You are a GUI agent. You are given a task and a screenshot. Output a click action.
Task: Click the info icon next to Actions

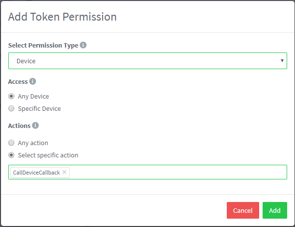point(35,126)
